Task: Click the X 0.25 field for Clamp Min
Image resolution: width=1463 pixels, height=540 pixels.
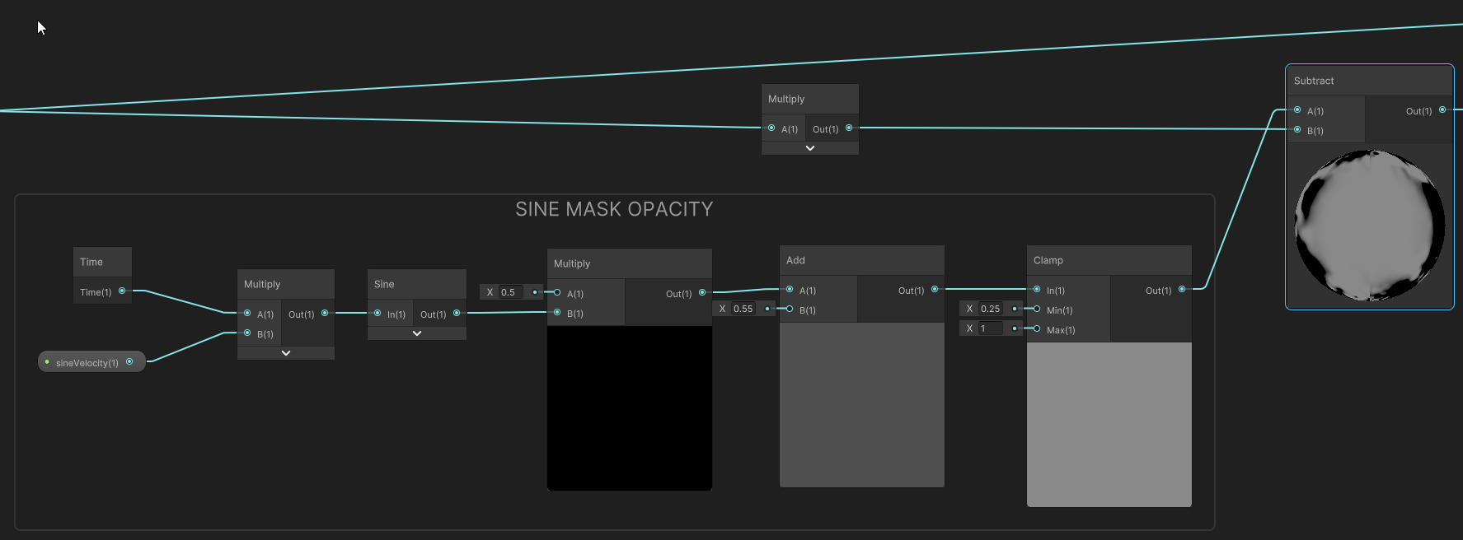Action: point(991,309)
